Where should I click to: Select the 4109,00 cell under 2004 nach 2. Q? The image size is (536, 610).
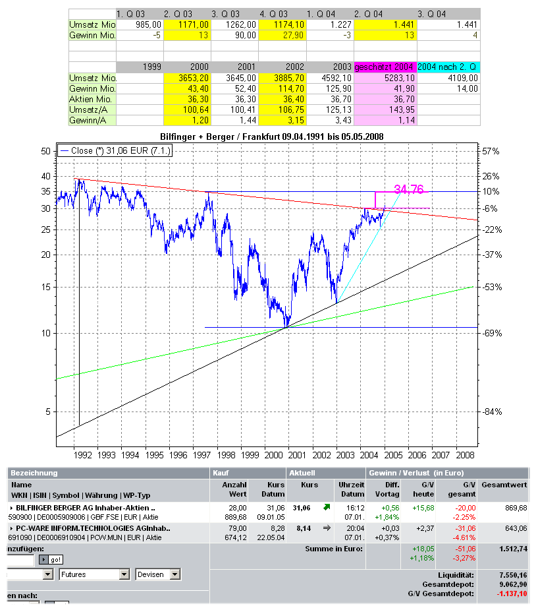pos(448,78)
